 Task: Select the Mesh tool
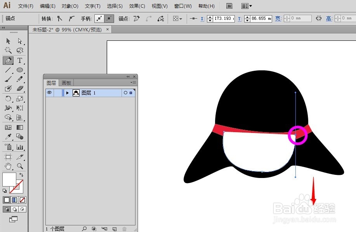pos(8,127)
